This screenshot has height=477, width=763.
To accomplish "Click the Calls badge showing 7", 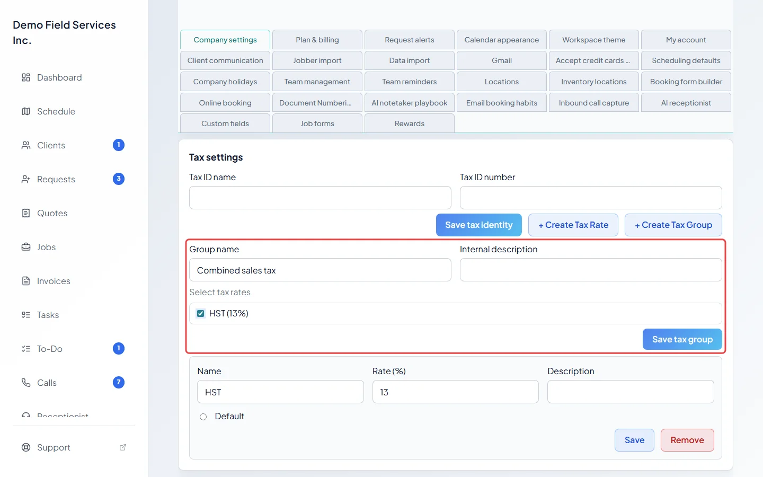I will point(119,383).
